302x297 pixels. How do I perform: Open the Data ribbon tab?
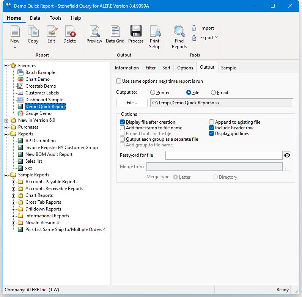point(35,18)
